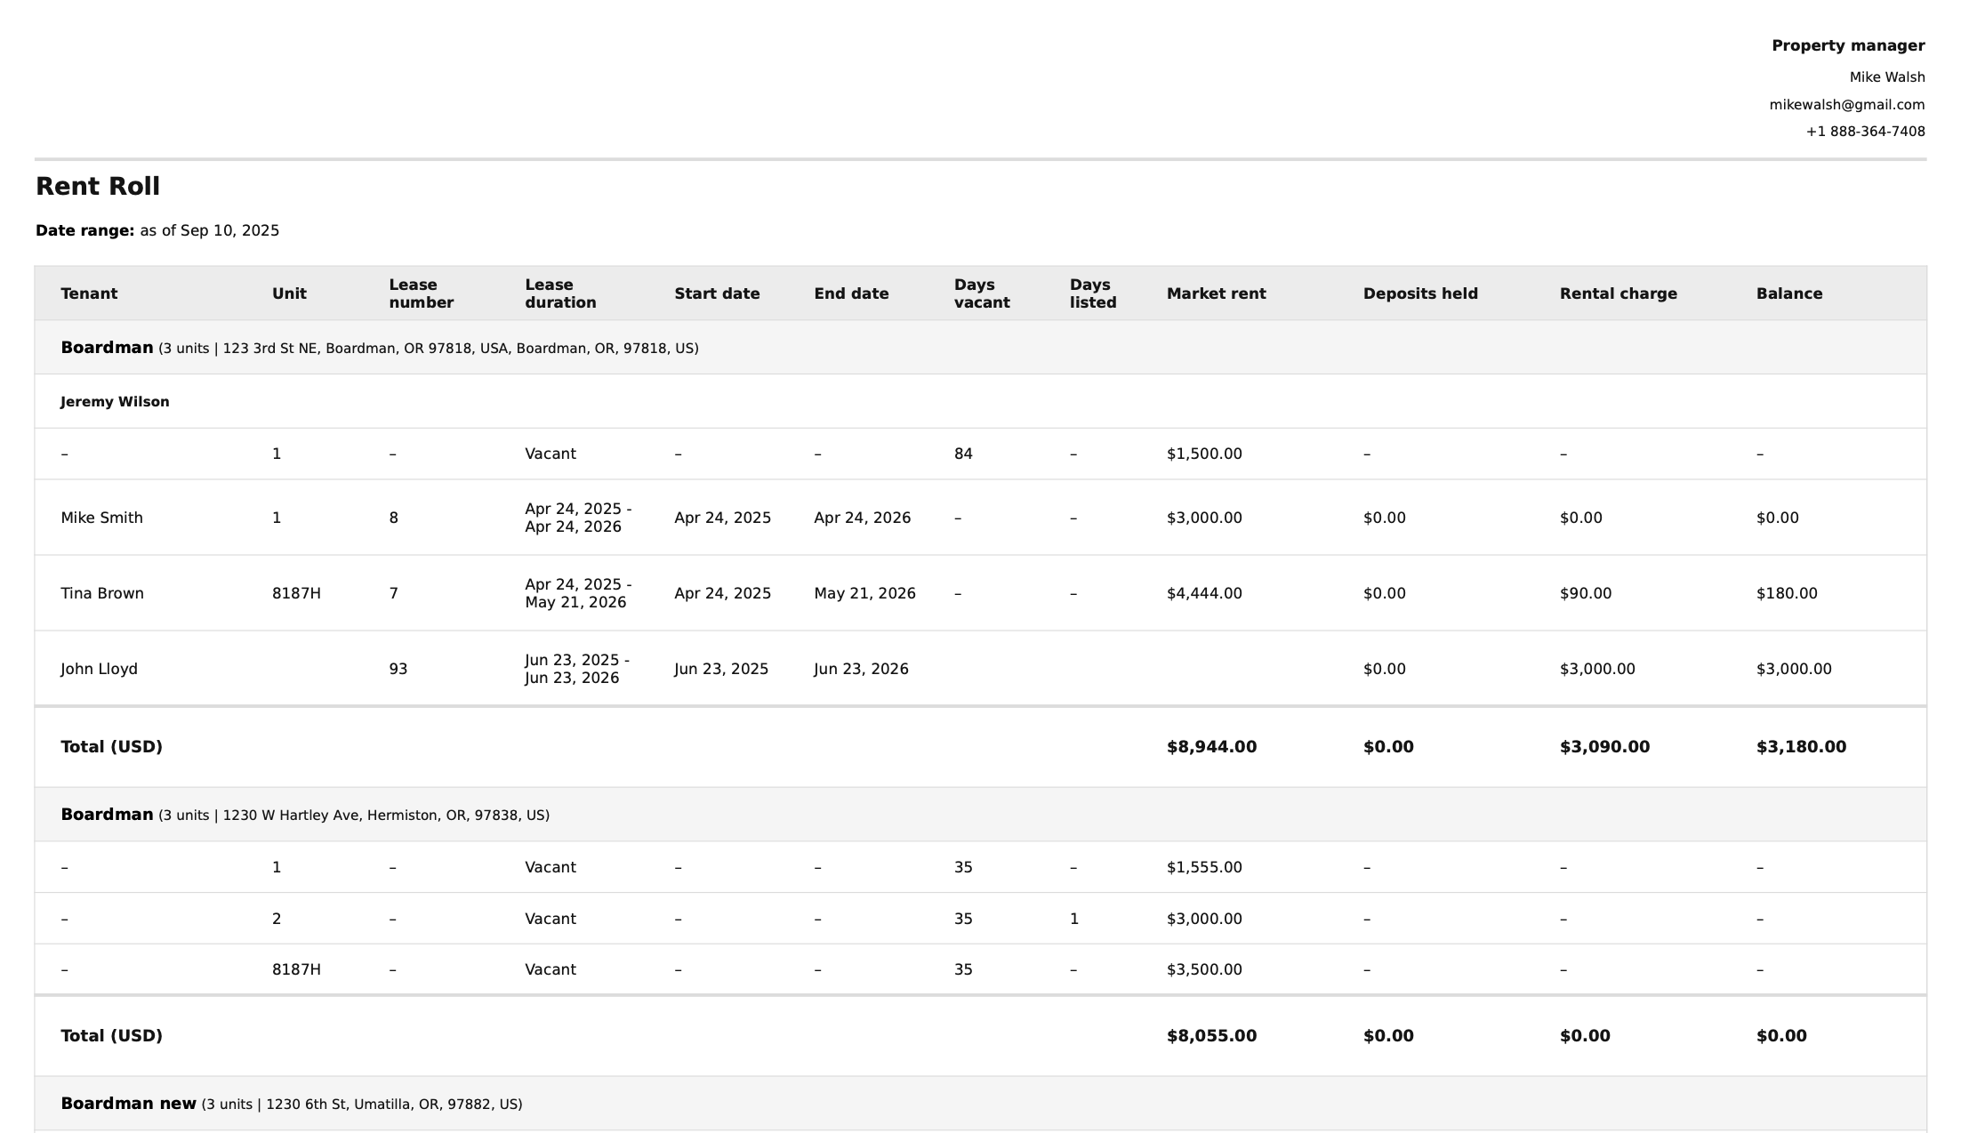Click the 'Jeremy Wilson' owner row
Screen dimensions: 1969x1133
click(980, 402)
